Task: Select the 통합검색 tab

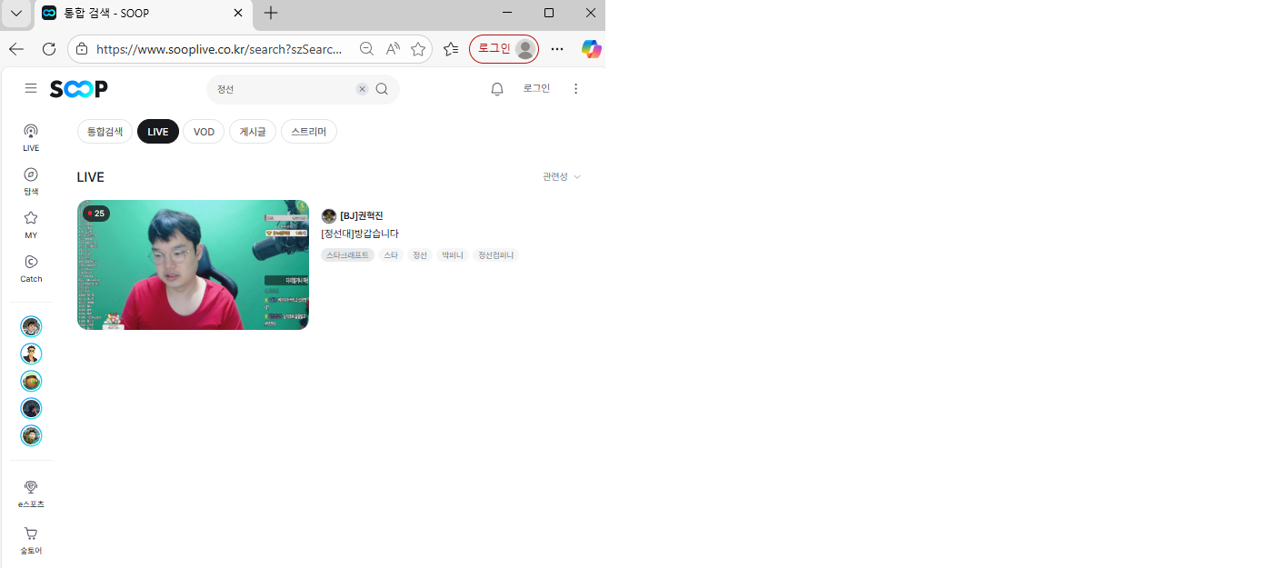Action: [x=105, y=132]
